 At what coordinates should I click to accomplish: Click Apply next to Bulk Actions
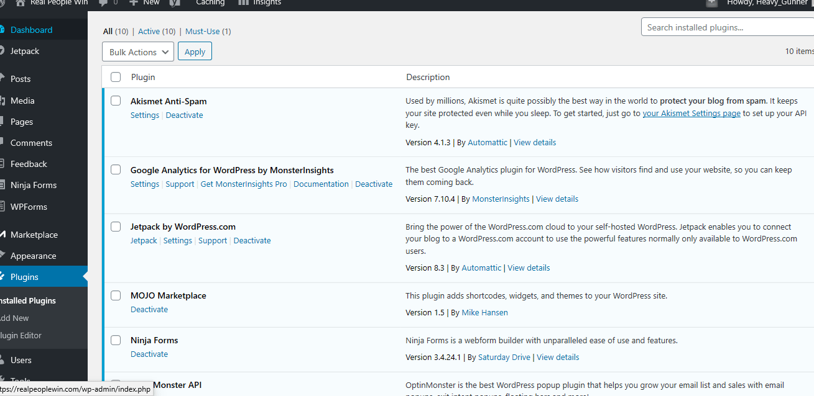pos(195,52)
